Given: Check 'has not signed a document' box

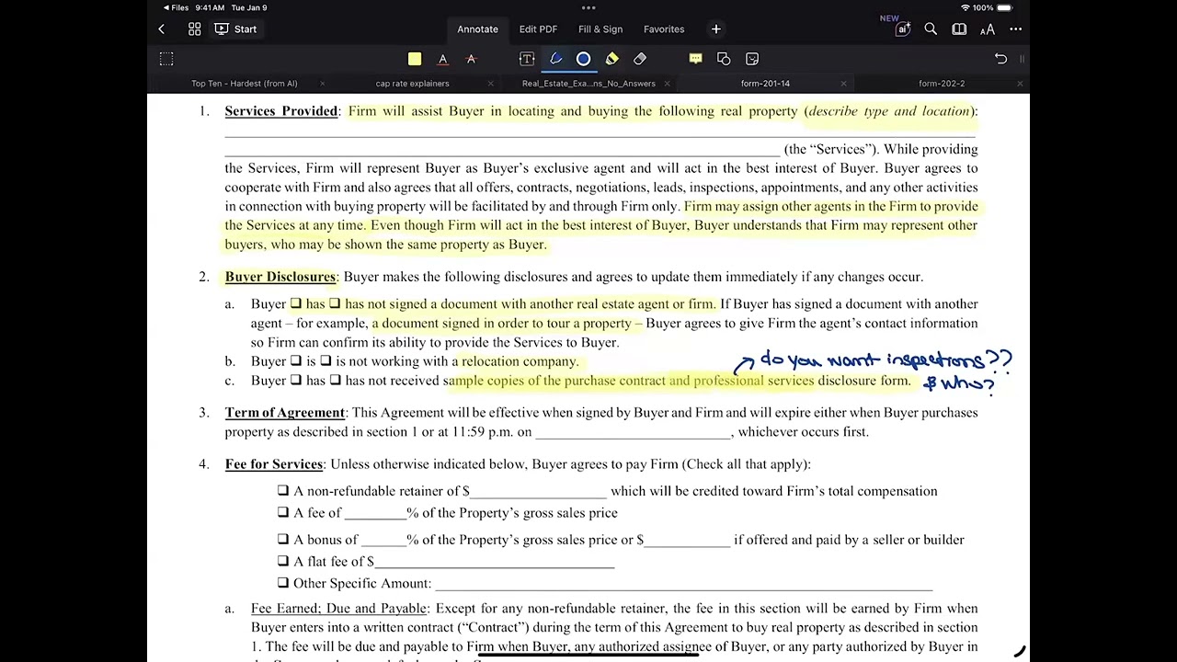Looking at the screenshot, I should pos(335,303).
